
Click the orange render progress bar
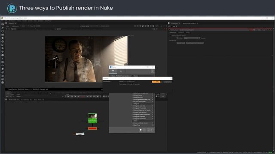pyautogui.click(x=156, y=82)
